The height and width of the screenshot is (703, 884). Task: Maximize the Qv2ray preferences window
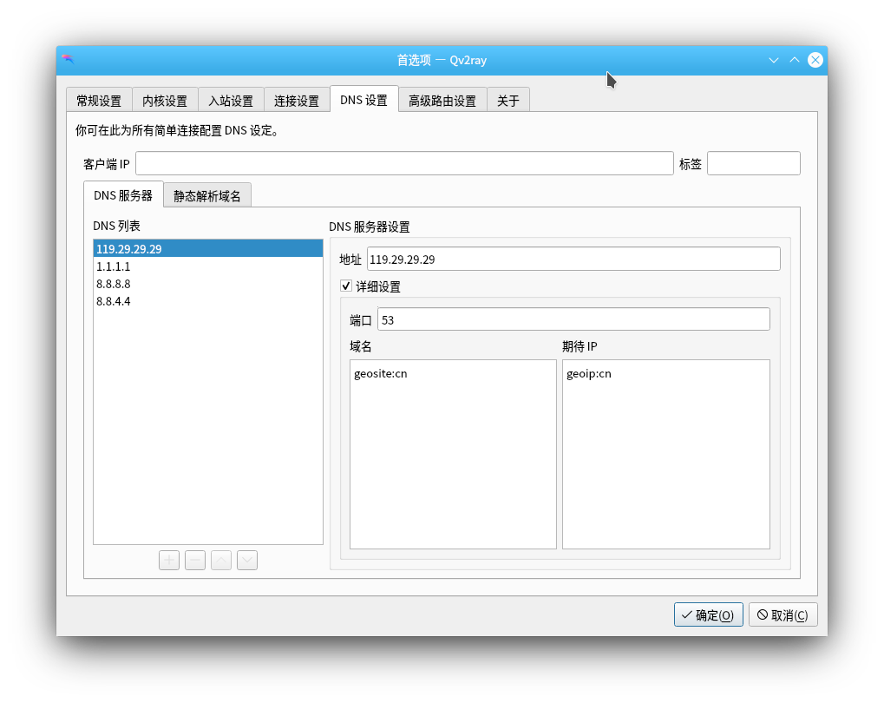point(795,60)
